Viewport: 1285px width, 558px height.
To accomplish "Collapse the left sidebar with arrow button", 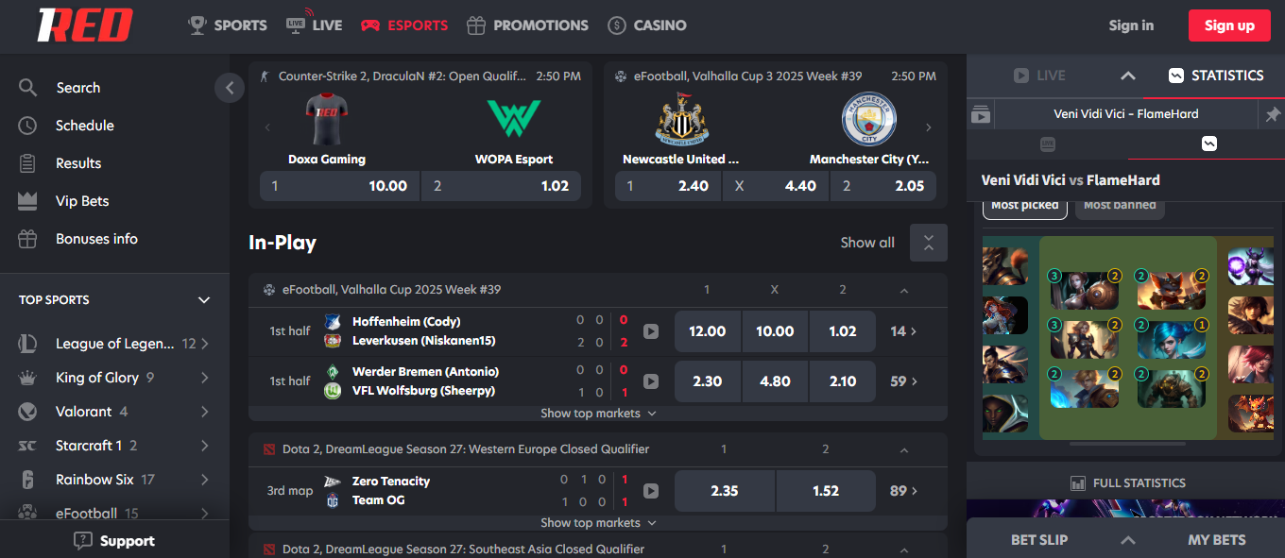I will point(230,88).
